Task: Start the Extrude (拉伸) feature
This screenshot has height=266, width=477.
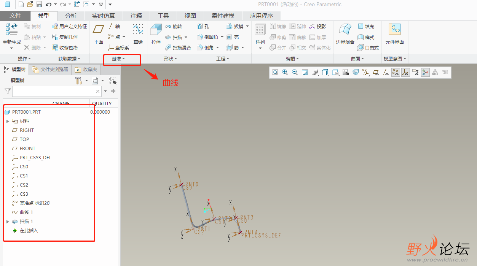Action: pyautogui.click(x=156, y=34)
